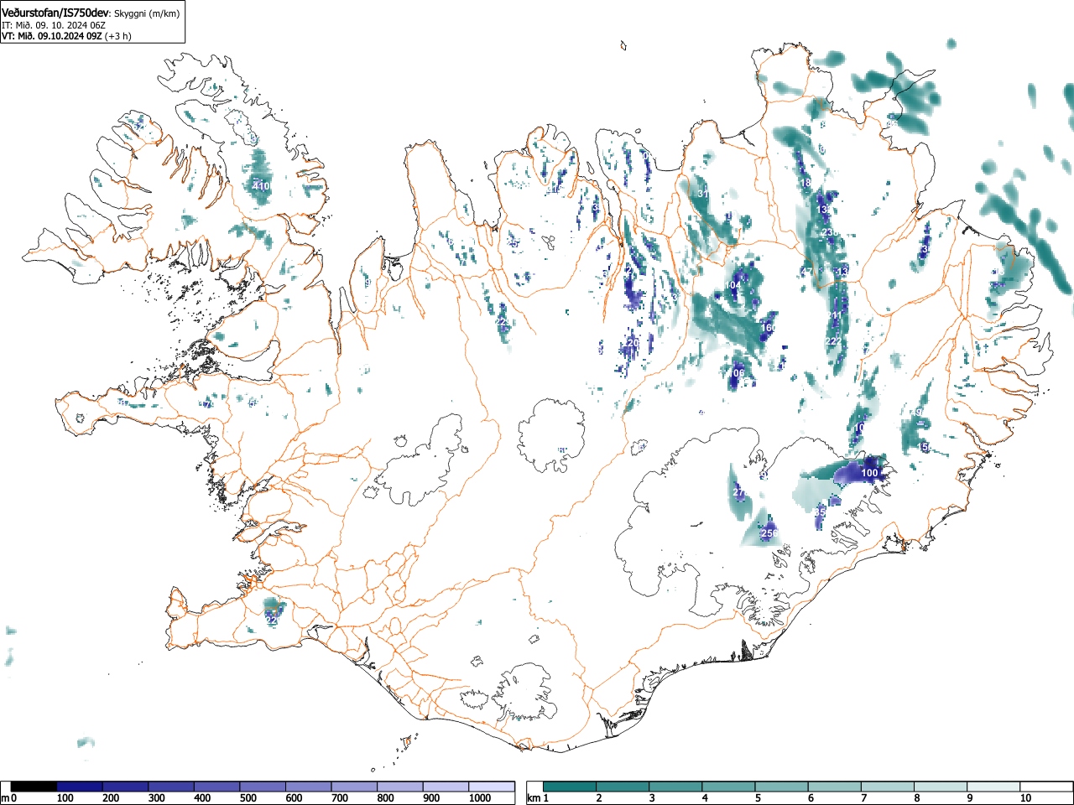Click the '256' visibility value on the map
1074x805 pixels.
pyautogui.click(x=769, y=533)
